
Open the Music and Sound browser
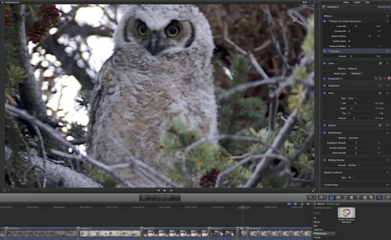[345, 198]
